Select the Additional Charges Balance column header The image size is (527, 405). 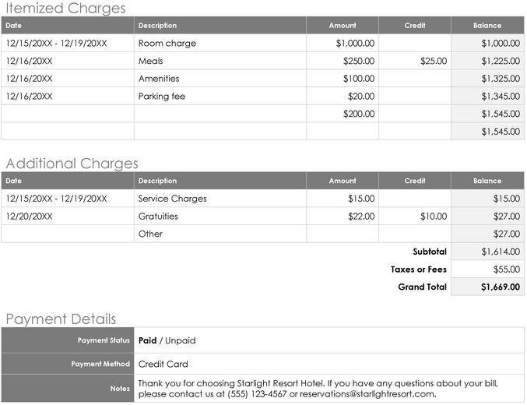coord(487,181)
